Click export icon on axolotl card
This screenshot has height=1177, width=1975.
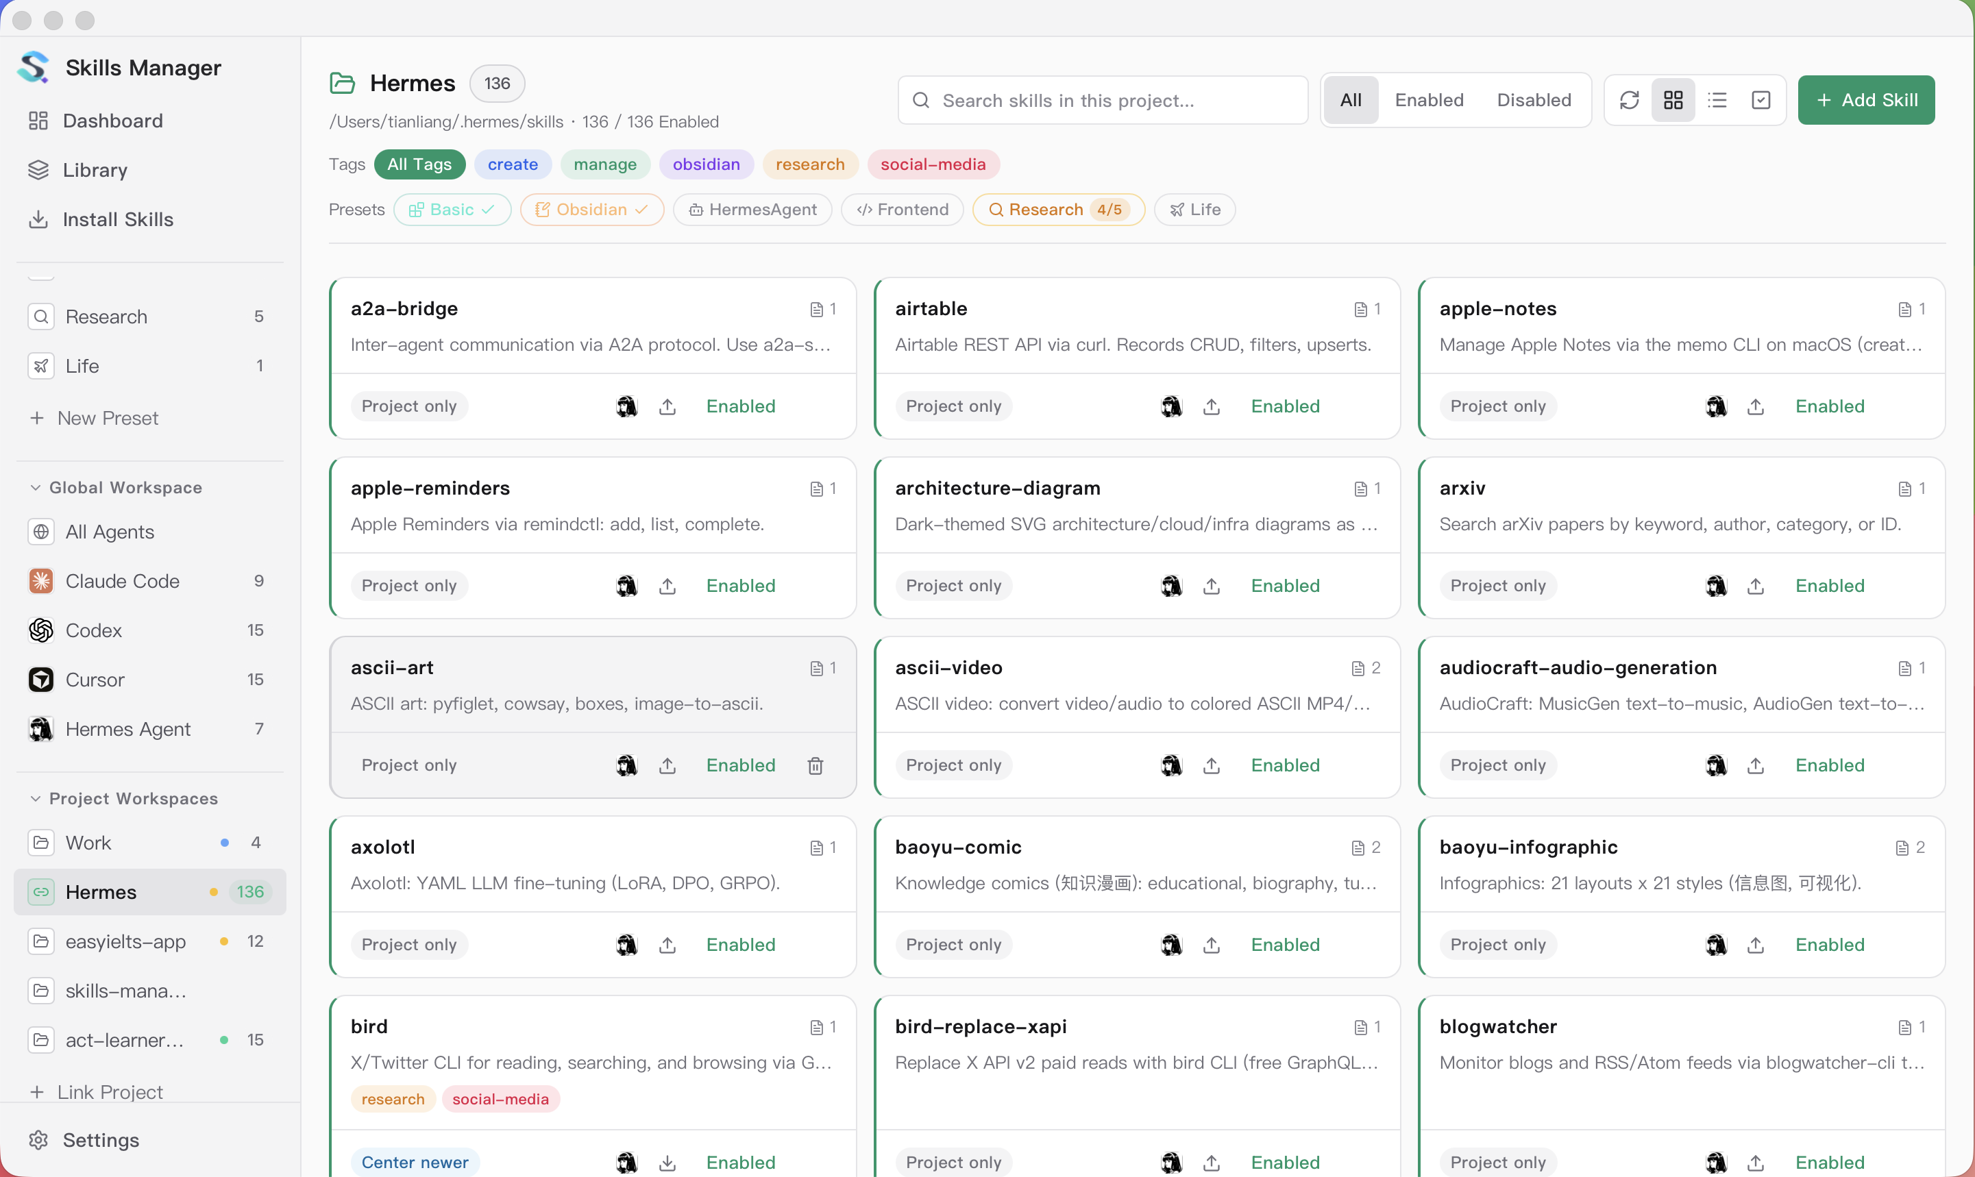[x=668, y=945]
